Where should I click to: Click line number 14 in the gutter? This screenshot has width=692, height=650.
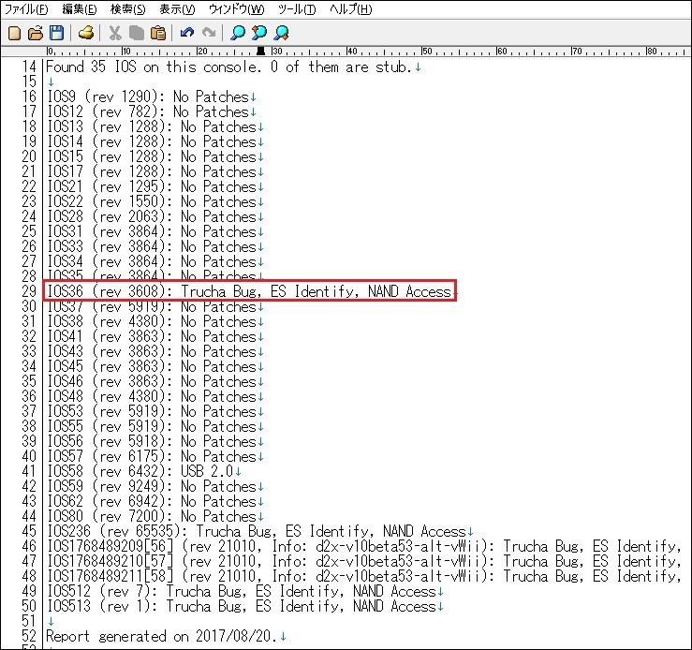click(x=29, y=67)
